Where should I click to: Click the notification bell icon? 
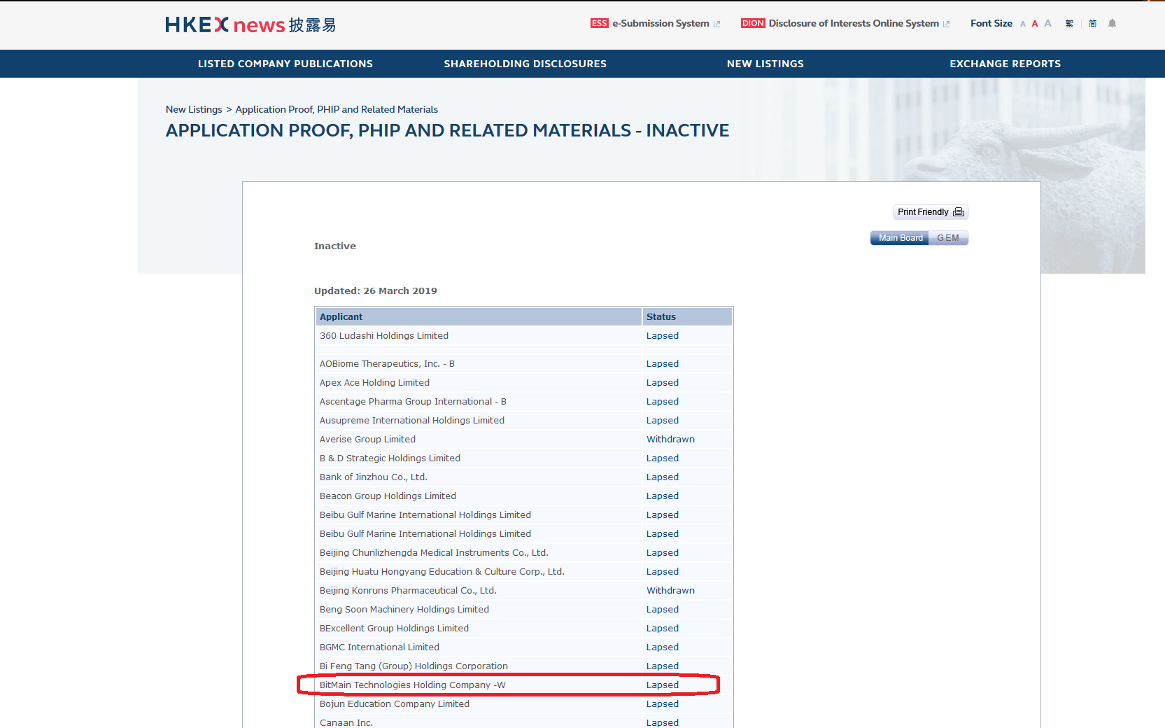(x=1112, y=23)
